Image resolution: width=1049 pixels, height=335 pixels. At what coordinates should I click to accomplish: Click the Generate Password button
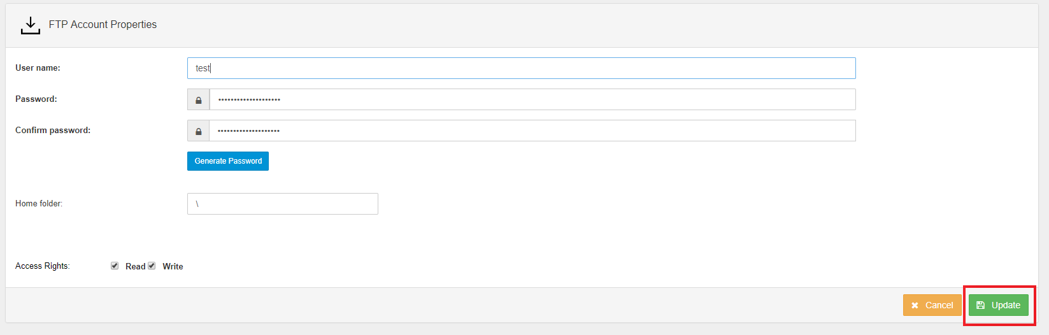(228, 161)
